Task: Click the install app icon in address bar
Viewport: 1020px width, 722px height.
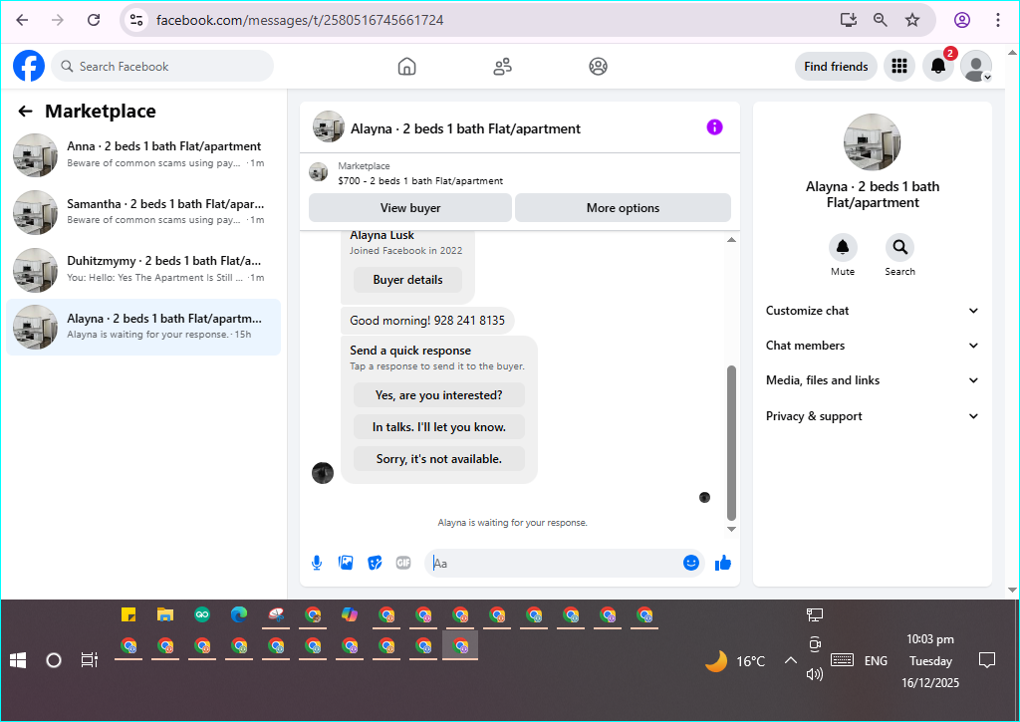Action: click(849, 20)
